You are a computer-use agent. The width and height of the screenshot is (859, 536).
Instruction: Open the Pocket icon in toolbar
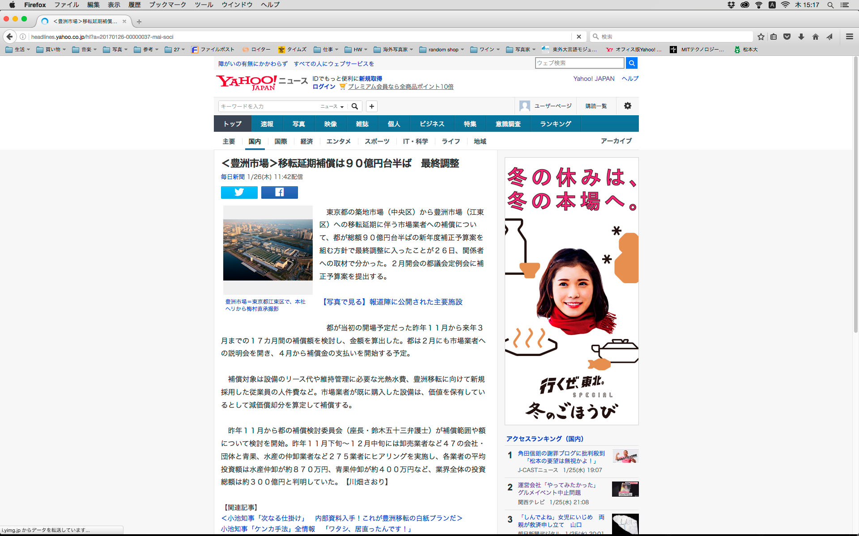[787, 37]
